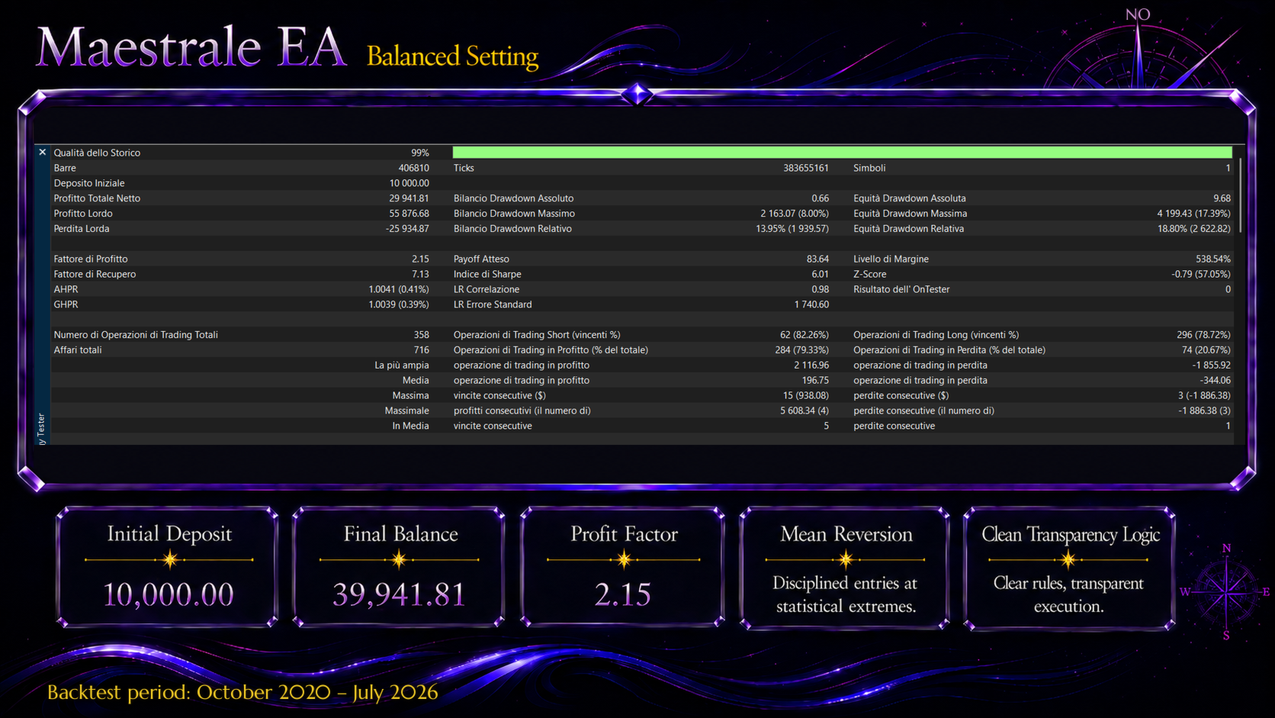Select largest loss trade value -1 855.92
The width and height of the screenshot is (1275, 718).
point(1211,365)
